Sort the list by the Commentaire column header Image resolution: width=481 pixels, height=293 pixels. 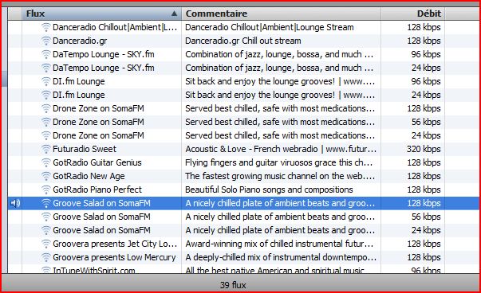[282, 14]
